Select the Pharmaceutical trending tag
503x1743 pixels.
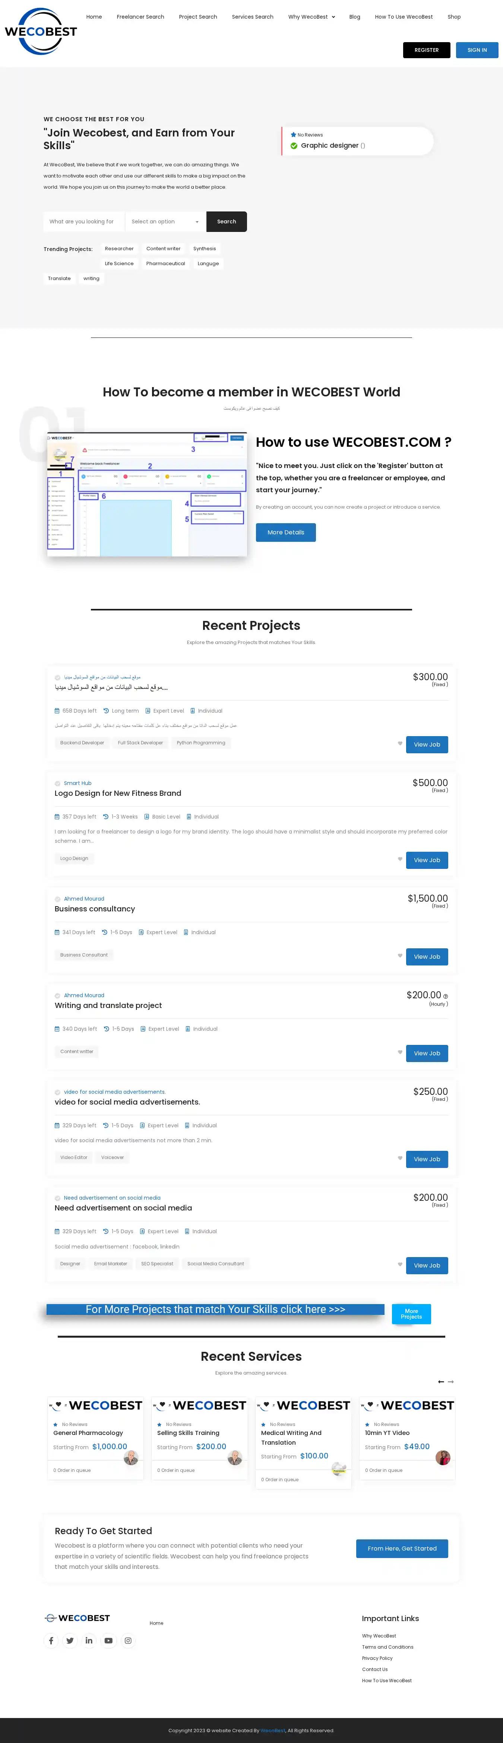[x=166, y=263]
